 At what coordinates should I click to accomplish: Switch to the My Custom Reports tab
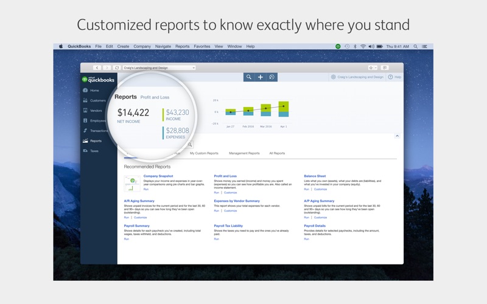pyautogui.click(x=204, y=153)
